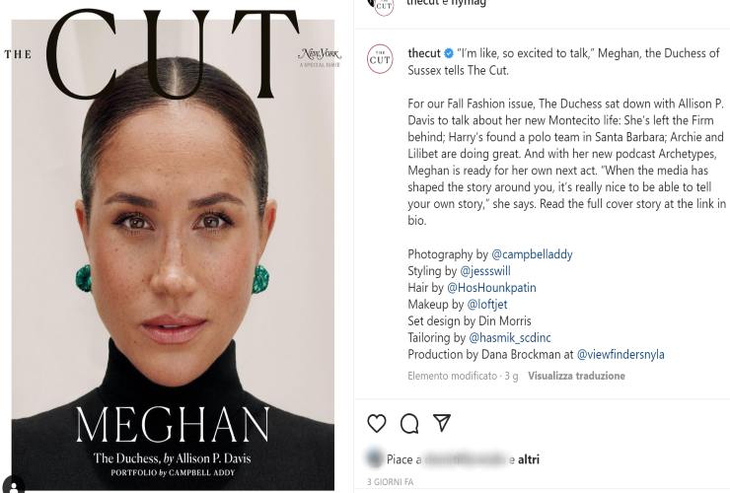Share post with paper plane icon
Image resolution: width=730 pixels, height=493 pixels.
[x=442, y=423]
